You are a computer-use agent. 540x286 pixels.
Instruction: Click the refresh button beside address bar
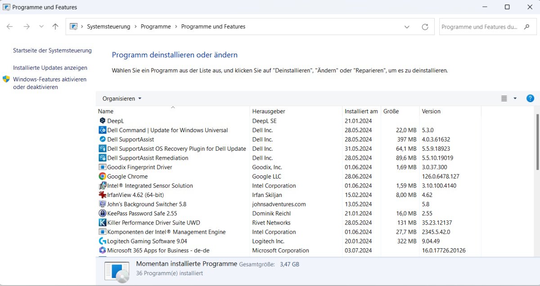click(x=425, y=27)
